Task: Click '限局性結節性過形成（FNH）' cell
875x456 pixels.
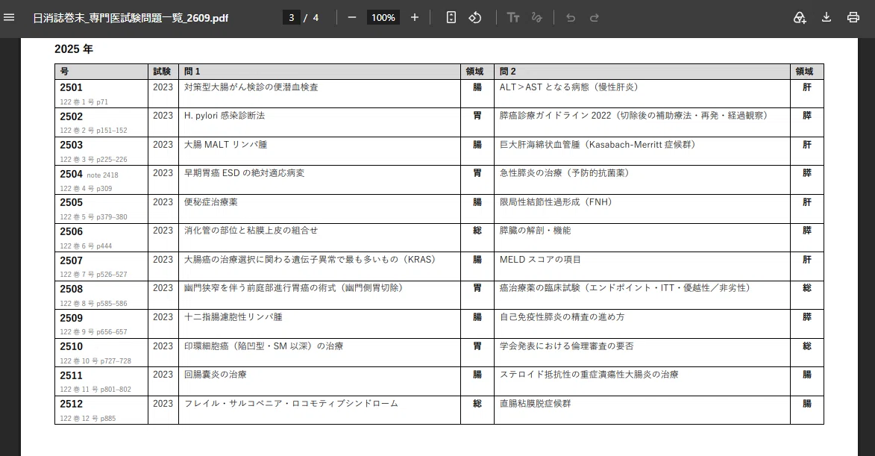Action: [556, 202]
